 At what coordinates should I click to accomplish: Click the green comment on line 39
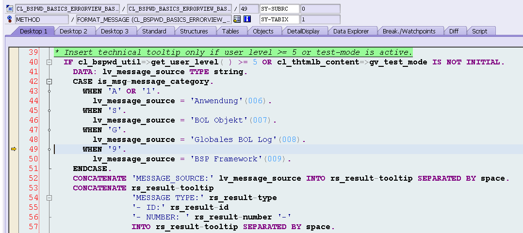point(233,52)
